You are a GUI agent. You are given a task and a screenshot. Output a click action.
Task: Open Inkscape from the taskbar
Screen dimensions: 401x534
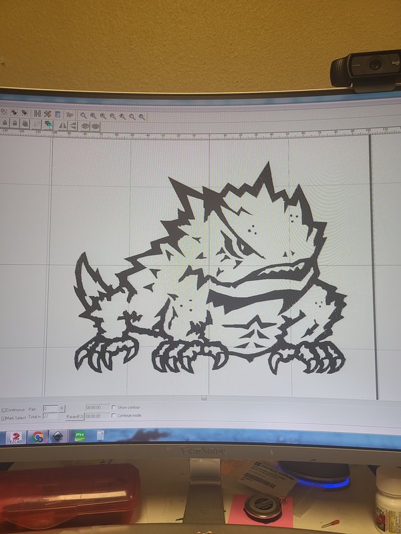[x=58, y=437]
